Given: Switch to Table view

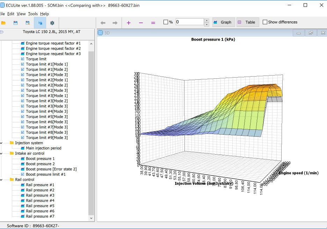Looking at the screenshot, I should coord(247,22).
